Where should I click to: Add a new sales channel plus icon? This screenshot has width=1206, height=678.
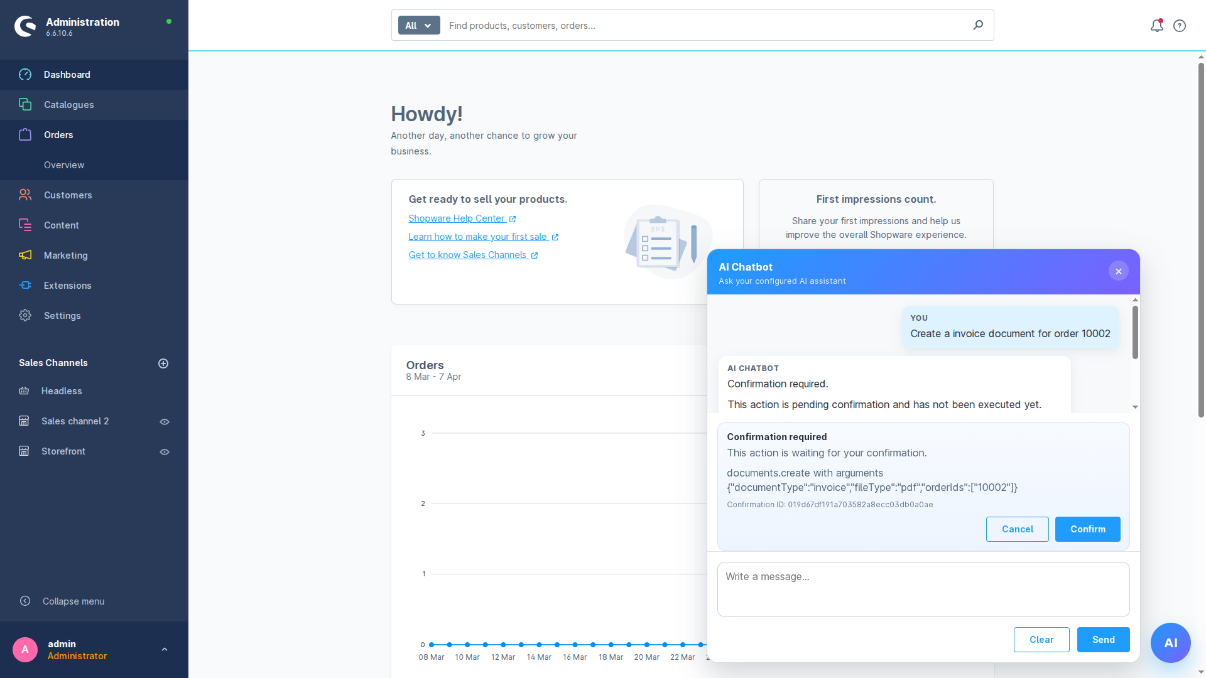tap(163, 363)
